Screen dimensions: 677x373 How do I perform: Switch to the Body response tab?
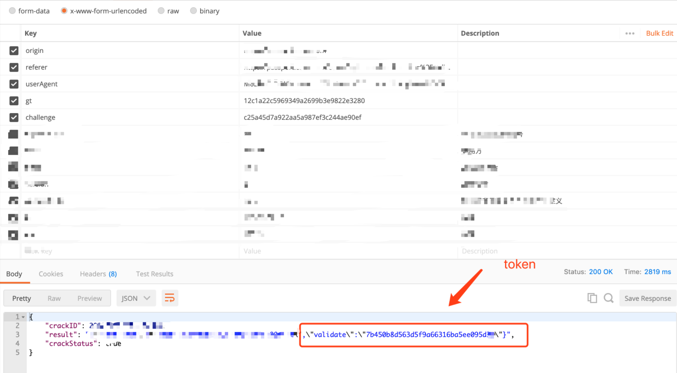coord(14,274)
